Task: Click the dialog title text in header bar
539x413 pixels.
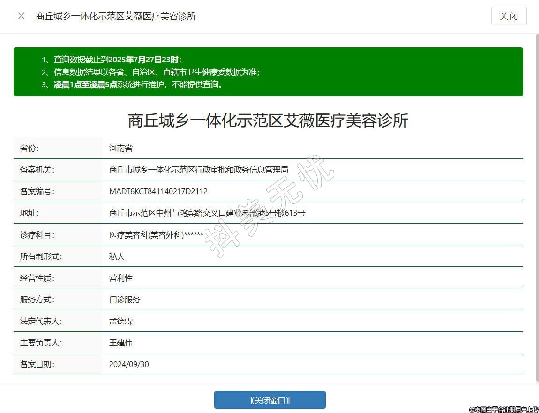Action: [x=116, y=16]
